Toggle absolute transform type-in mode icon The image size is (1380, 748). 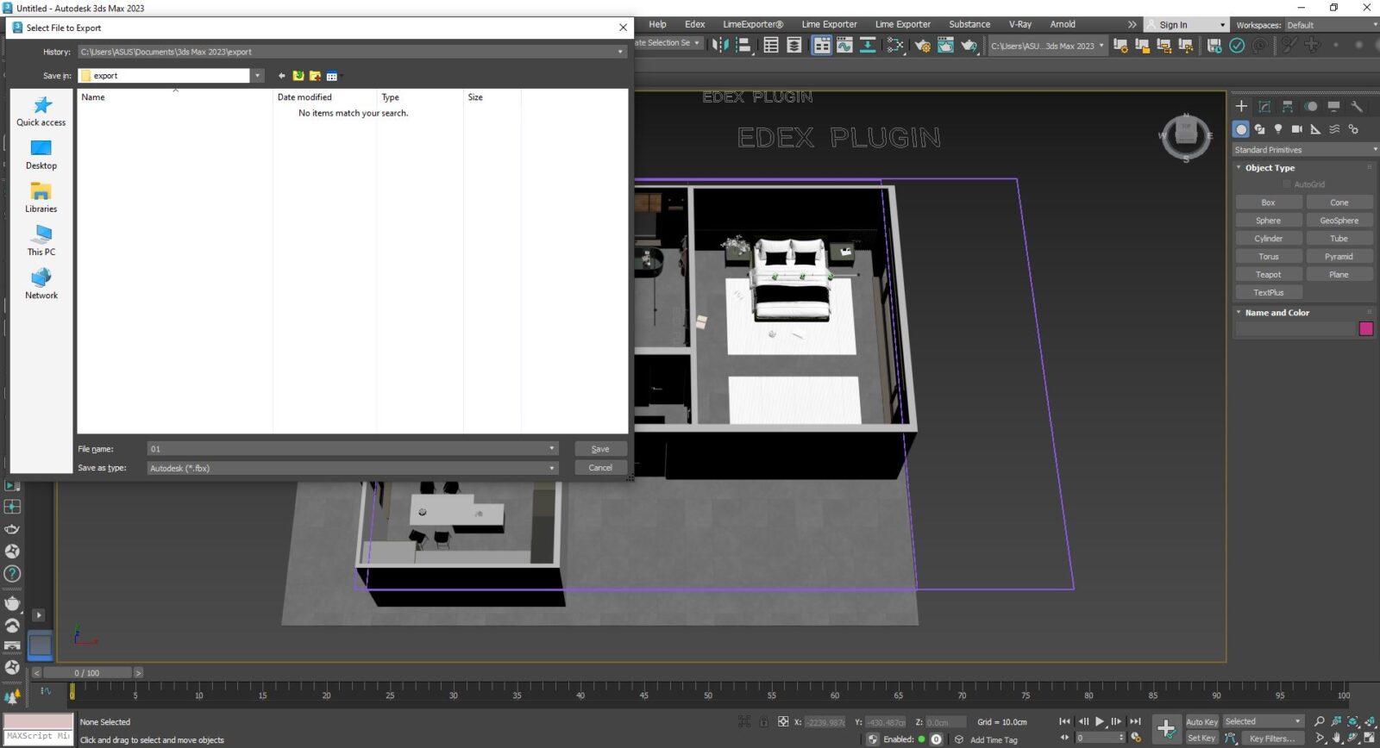(x=783, y=722)
